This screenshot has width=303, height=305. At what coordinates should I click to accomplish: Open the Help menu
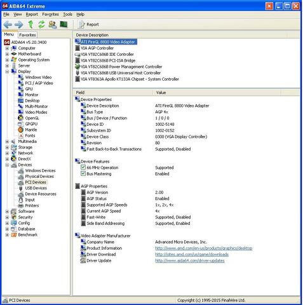(x=81, y=15)
